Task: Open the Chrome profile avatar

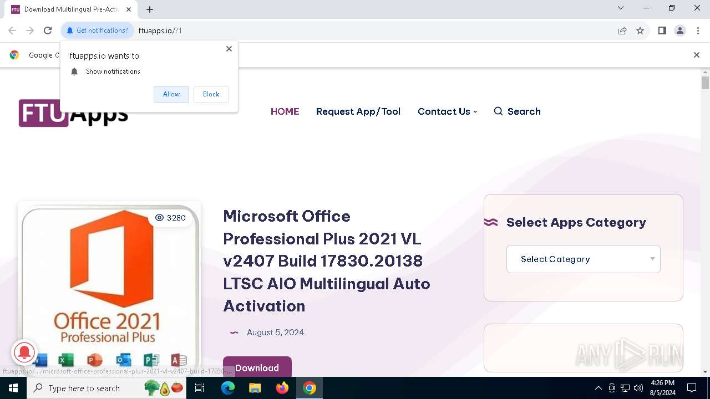Action: [679, 30]
